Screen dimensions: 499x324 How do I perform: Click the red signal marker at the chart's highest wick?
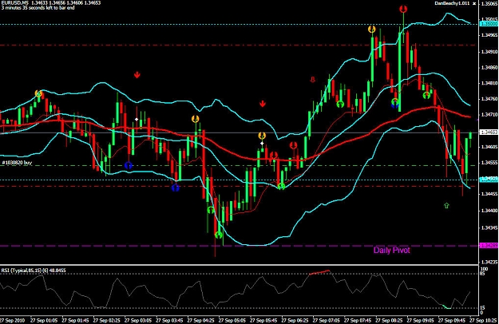click(403, 9)
